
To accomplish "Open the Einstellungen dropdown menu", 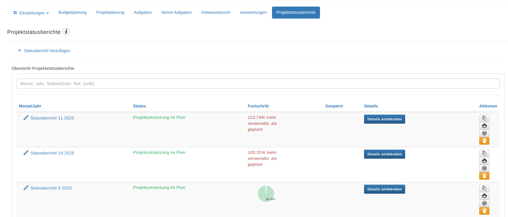I will 31,13.
